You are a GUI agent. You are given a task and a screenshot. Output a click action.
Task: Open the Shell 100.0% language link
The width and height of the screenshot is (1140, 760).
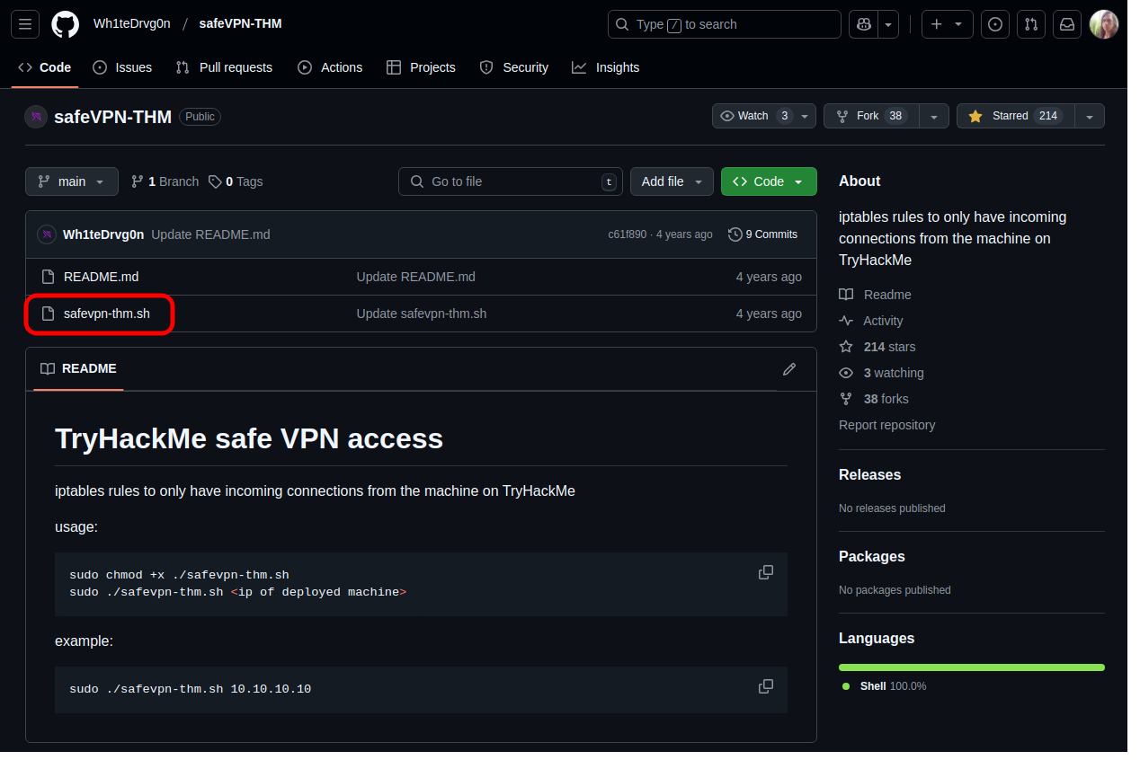point(885,686)
